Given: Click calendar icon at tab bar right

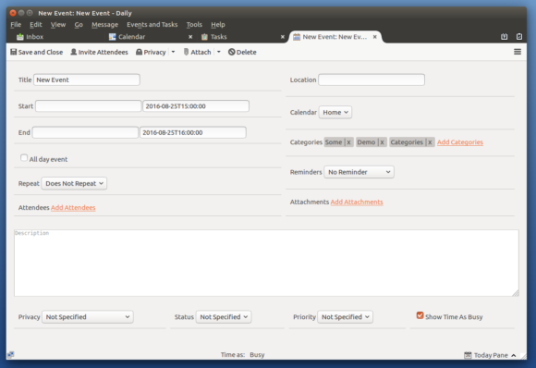Looking at the screenshot, I should [505, 37].
